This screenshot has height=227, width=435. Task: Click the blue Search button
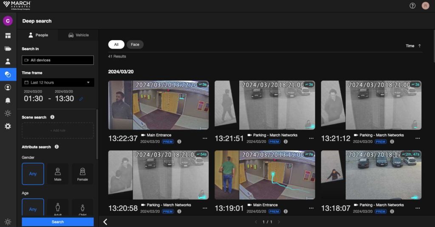[58, 222]
